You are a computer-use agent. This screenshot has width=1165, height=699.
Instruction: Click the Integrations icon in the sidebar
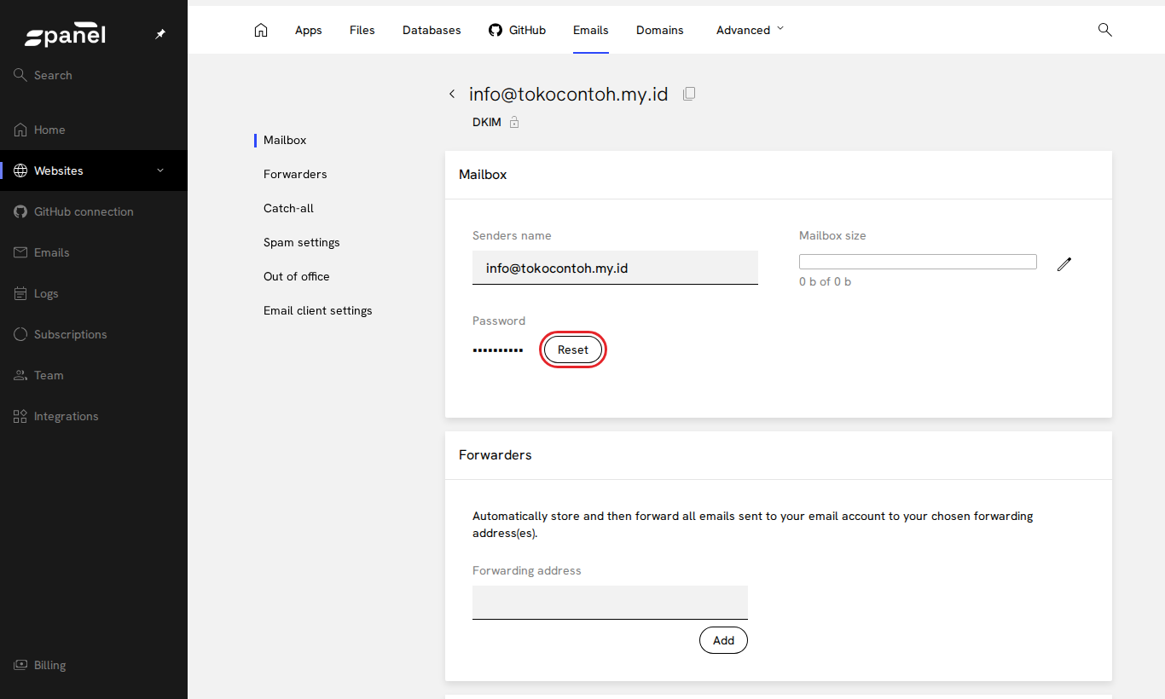(x=20, y=416)
